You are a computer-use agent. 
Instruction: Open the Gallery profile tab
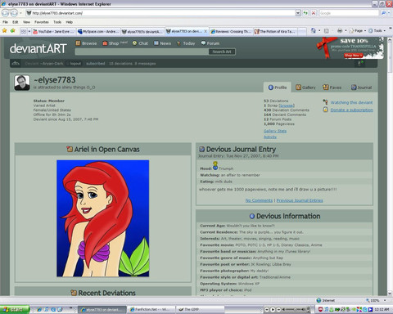tap(305, 87)
